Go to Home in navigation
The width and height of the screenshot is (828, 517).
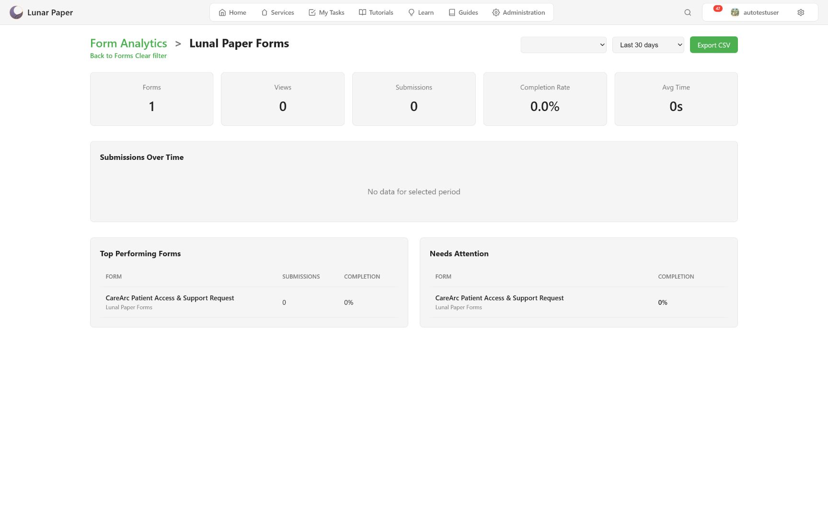point(232,12)
